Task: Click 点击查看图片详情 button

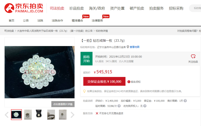Action: click(63, 104)
